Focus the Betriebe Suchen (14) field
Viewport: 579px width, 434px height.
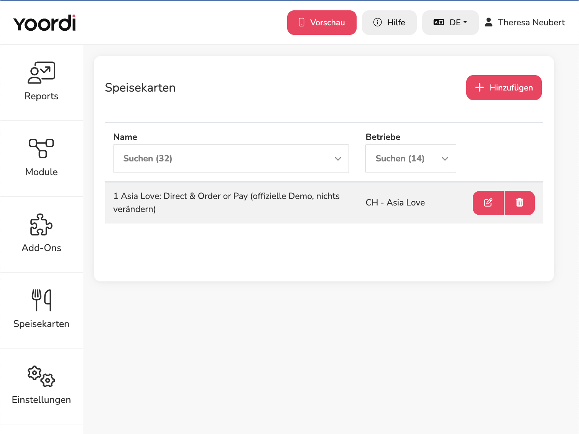(411, 159)
